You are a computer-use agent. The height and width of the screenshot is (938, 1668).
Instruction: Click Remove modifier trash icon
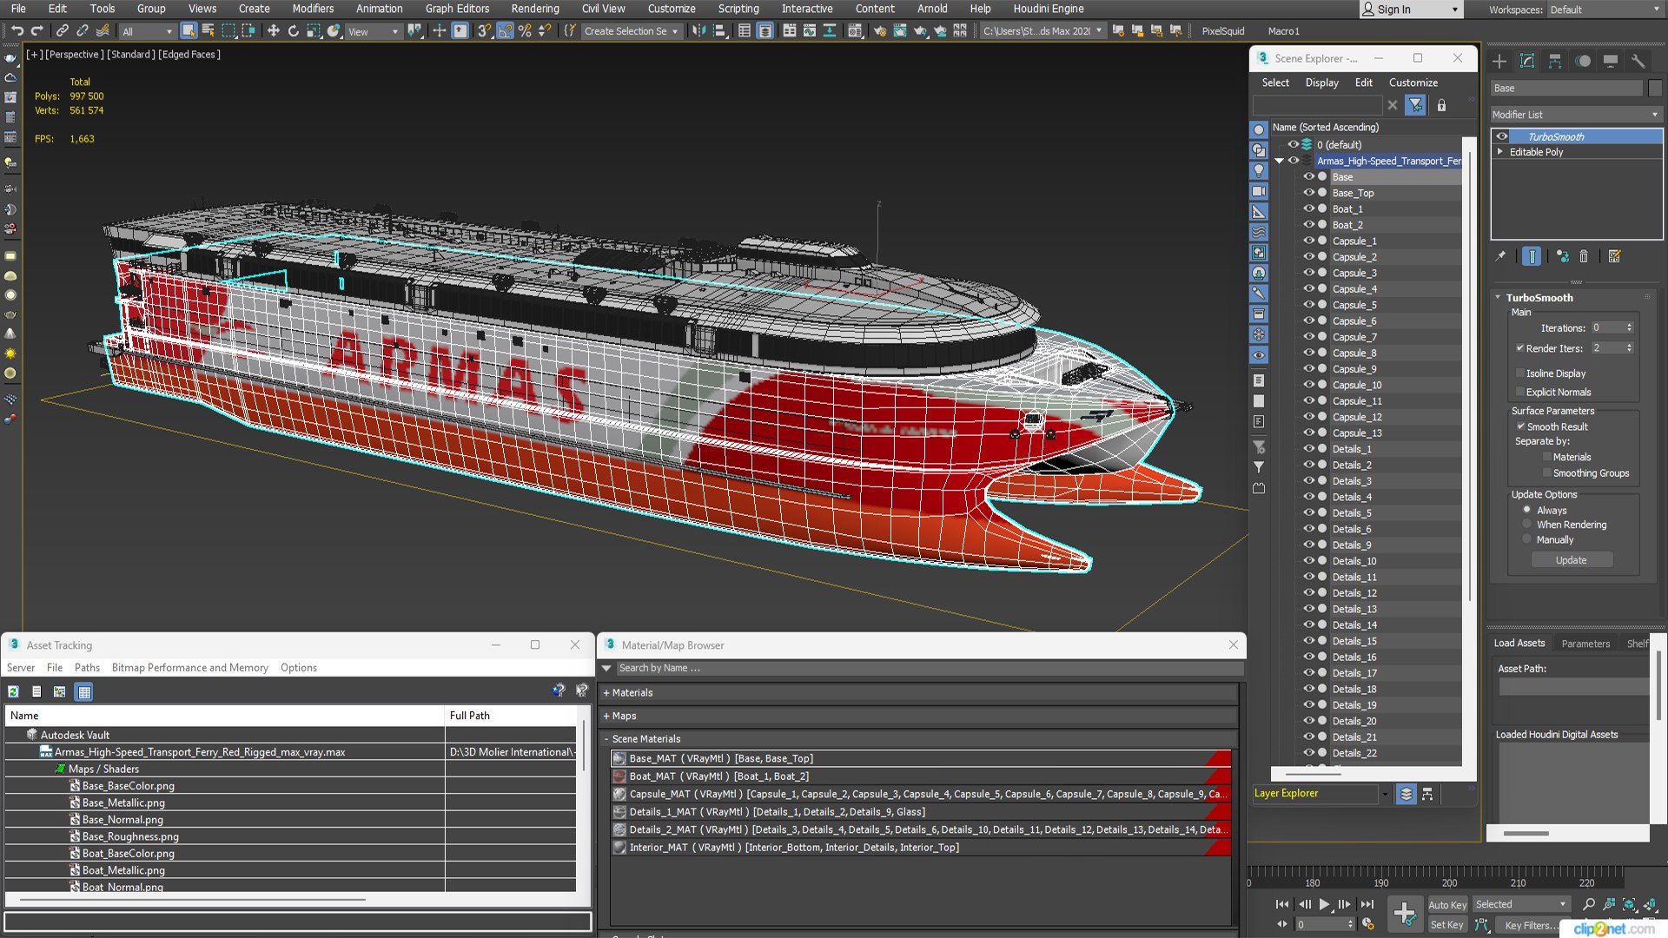click(1584, 256)
